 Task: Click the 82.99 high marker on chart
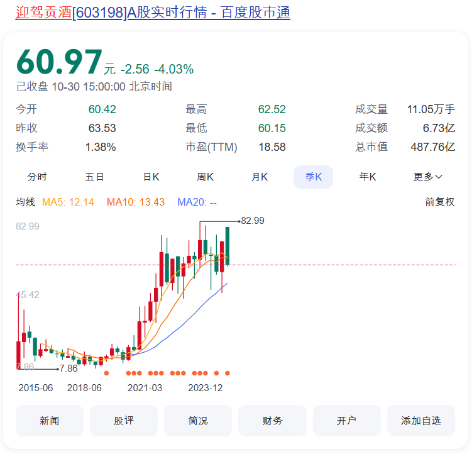click(x=253, y=221)
